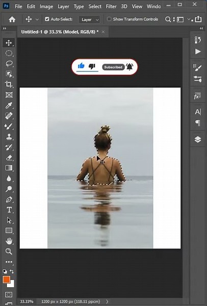Select the Spot Healing Brush tool
This screenshot has width=207, height=306.
9,116
